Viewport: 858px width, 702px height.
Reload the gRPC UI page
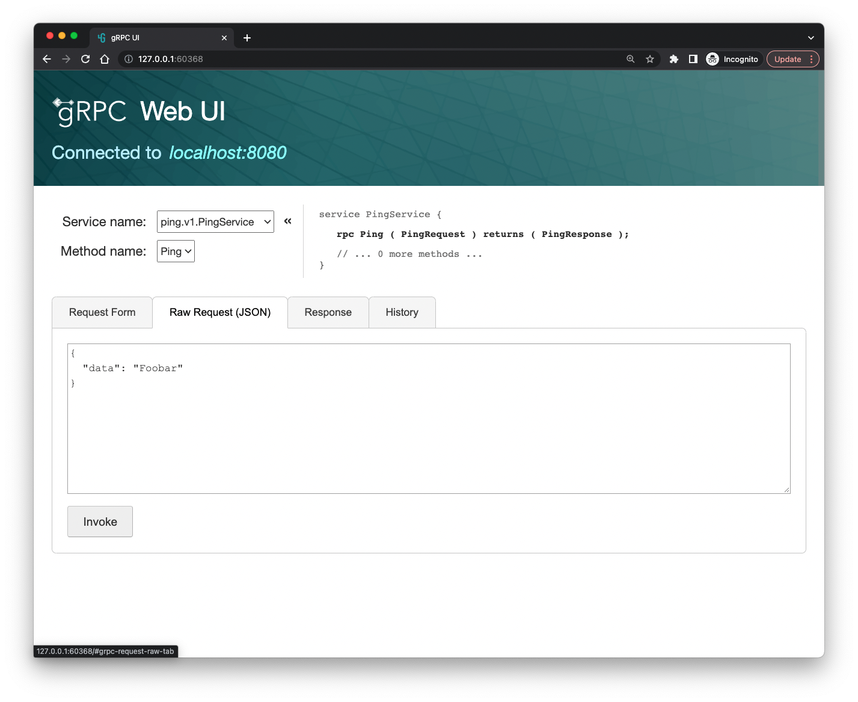(x=85, y=59)
